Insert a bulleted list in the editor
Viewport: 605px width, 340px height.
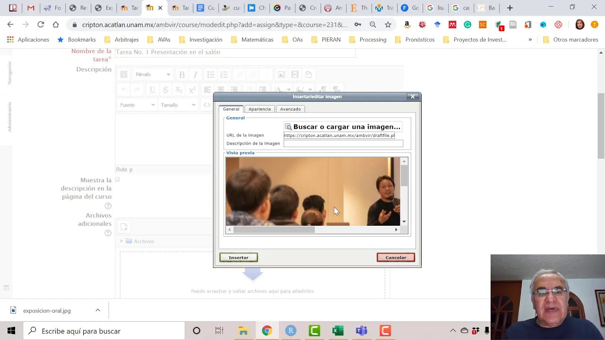click(211, 75)
